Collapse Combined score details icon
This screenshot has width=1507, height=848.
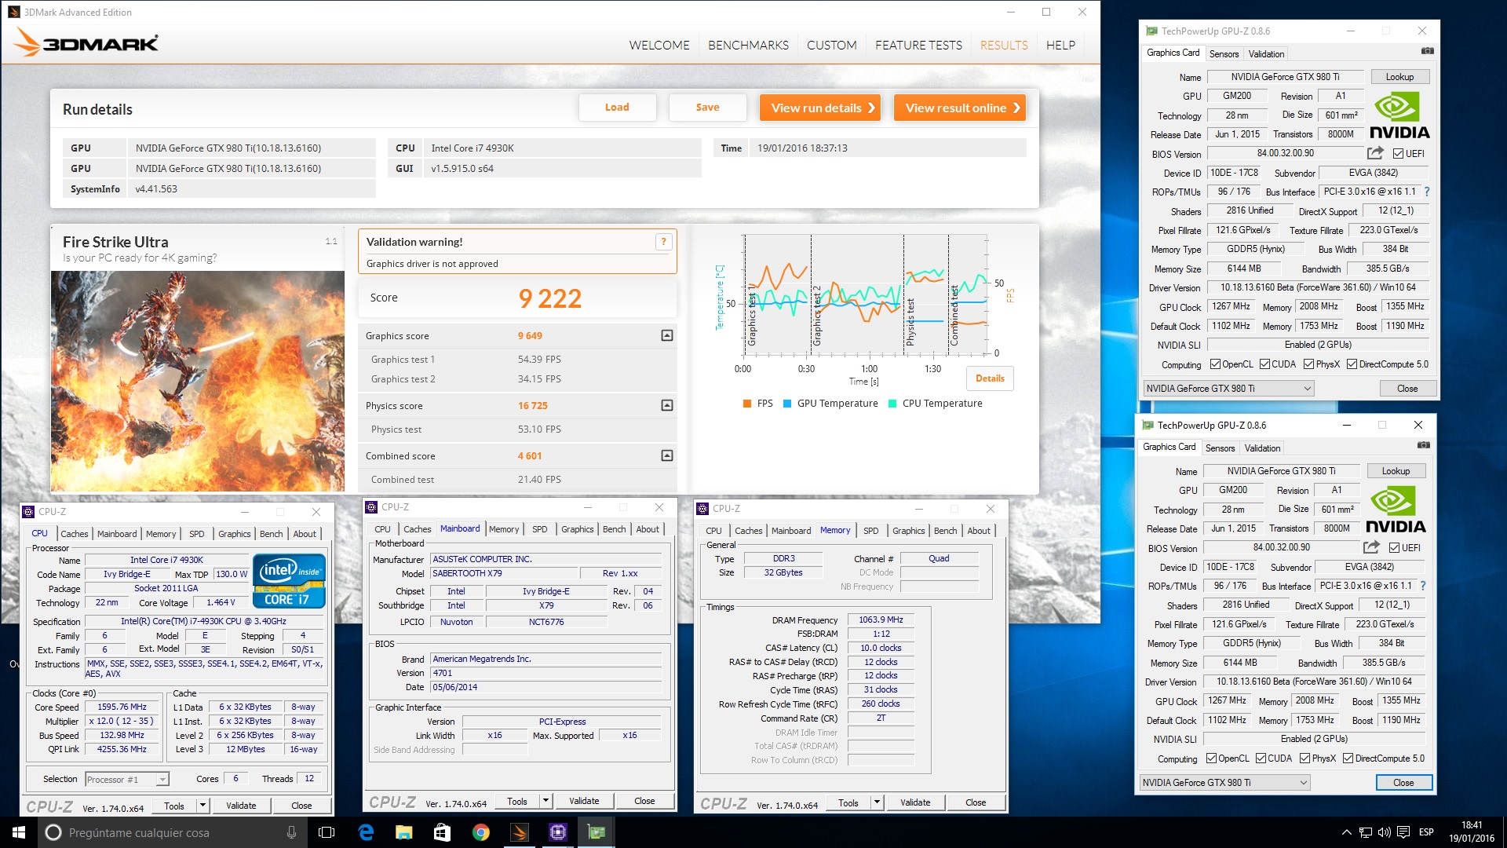click(666, 455)
